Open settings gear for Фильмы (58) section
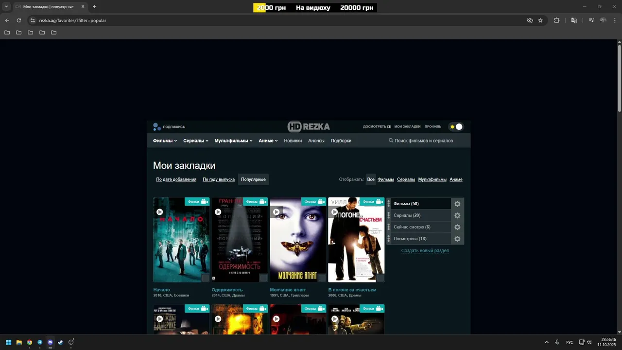 coord(457,204)
